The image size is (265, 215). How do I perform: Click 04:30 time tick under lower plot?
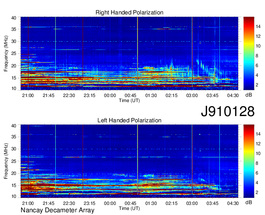pyautogui.click(x=233, y=203)
